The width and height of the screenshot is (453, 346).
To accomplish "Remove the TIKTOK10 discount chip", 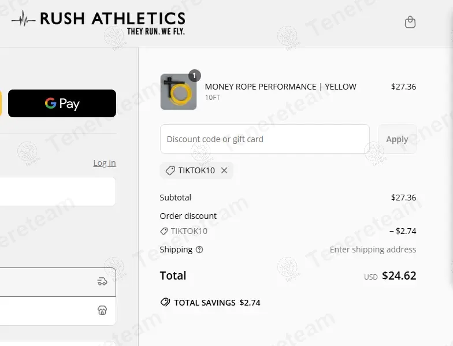I will (x=224, y=170).
